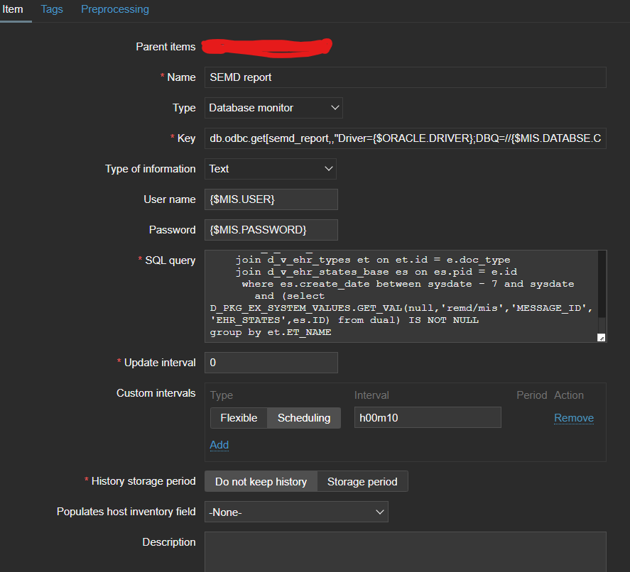Click into the Description text area
Screen dimensions: 630x572
click(405, 552)
